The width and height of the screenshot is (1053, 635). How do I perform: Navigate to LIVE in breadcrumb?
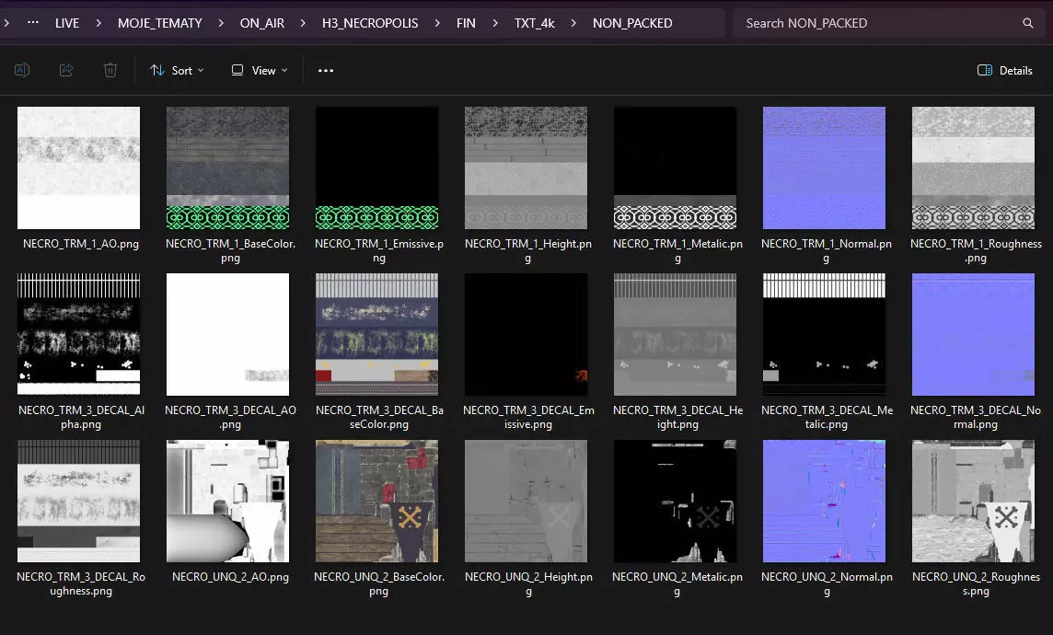(x=67, y=23)
